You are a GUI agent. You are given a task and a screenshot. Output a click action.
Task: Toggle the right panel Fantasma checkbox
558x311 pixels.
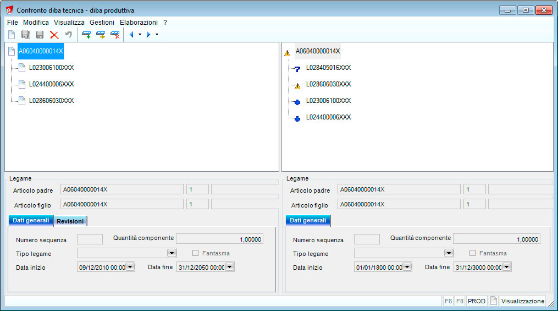[472, 253]
